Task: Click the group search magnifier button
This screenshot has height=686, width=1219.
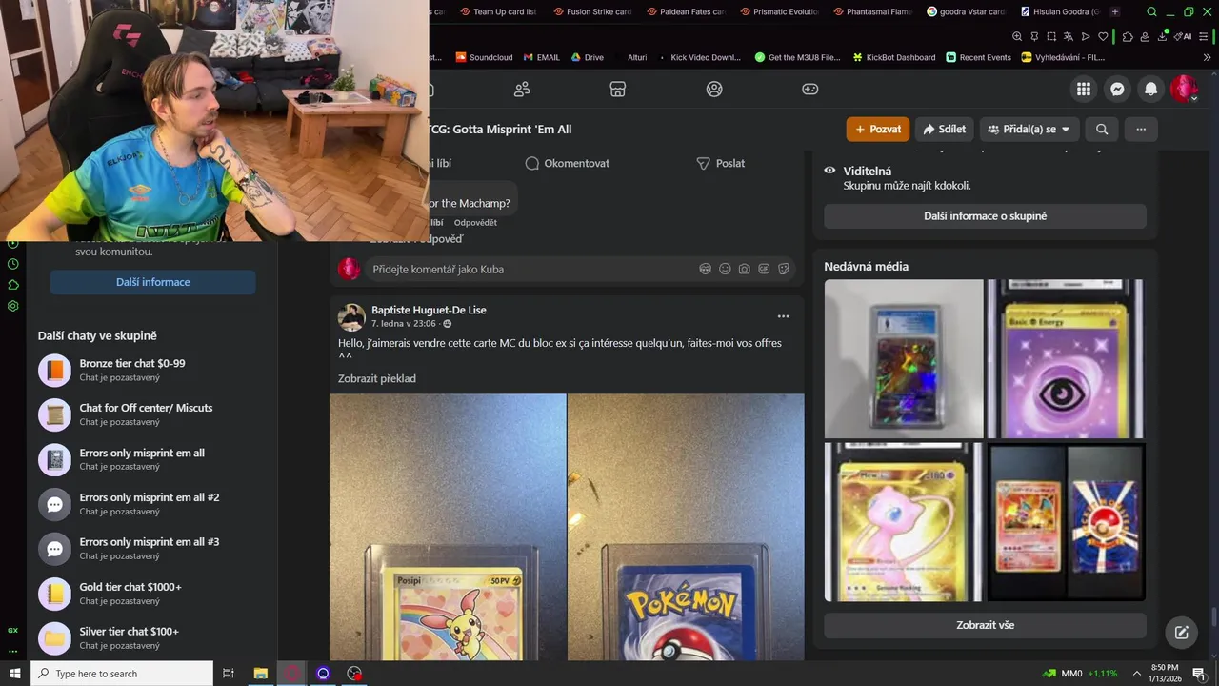Action: (1102, 129)
